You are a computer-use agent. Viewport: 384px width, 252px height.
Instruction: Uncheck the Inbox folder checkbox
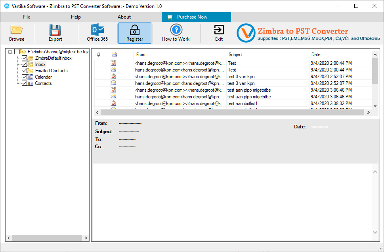(24, 64)
